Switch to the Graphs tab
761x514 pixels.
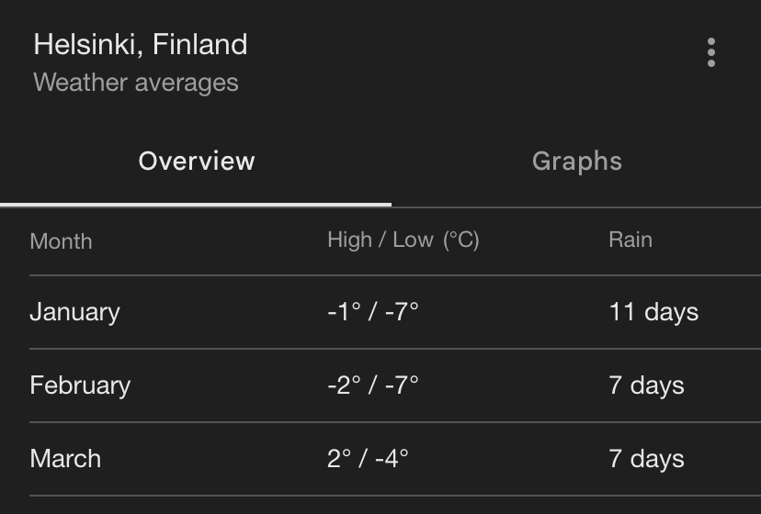pyautogui.click(x=576, y=162)
